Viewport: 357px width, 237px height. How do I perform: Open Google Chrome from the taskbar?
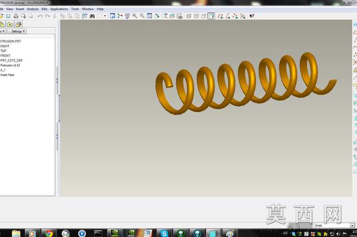[x=49, y=233]
